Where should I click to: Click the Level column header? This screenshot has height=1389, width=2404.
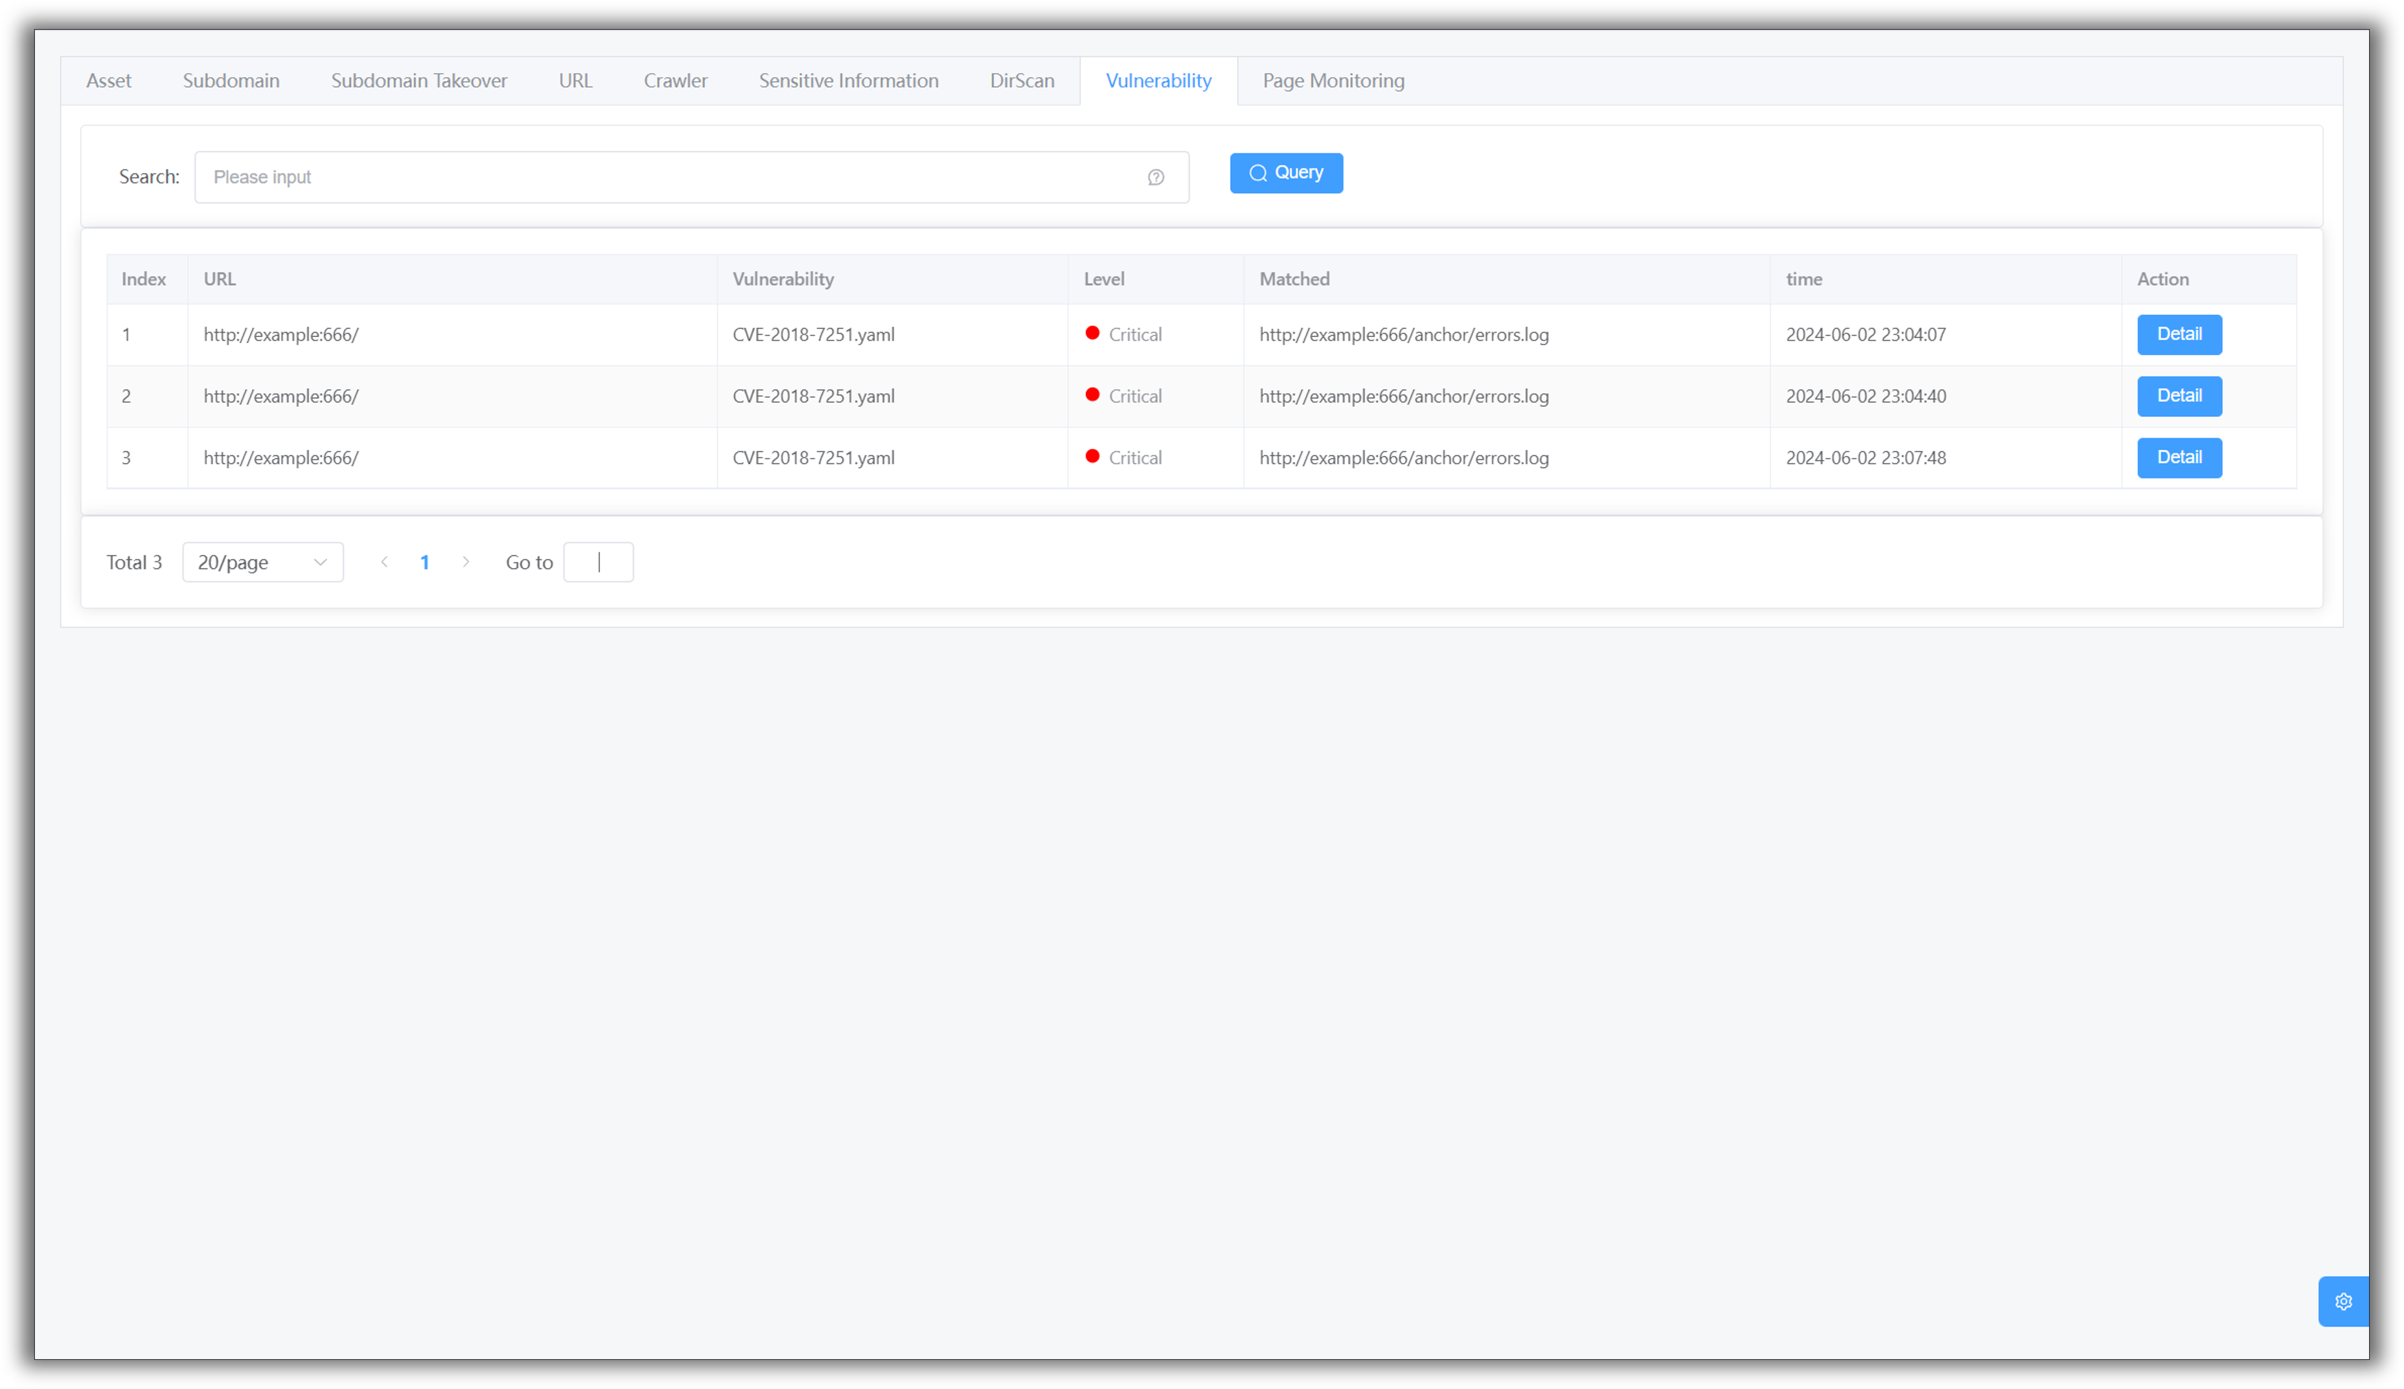(x=1103, y=279)
